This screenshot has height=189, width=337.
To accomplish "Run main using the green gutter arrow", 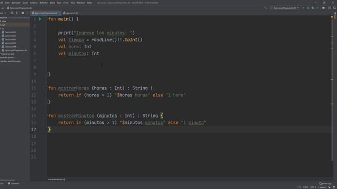I will pos(40,19).
